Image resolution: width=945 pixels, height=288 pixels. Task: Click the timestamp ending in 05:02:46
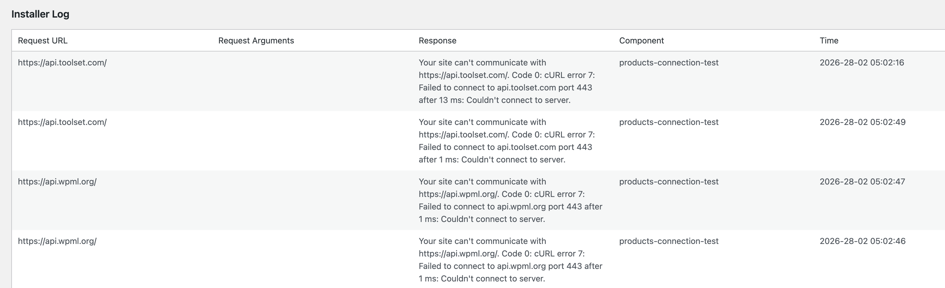pyautogui.click(x=862, y=241)
